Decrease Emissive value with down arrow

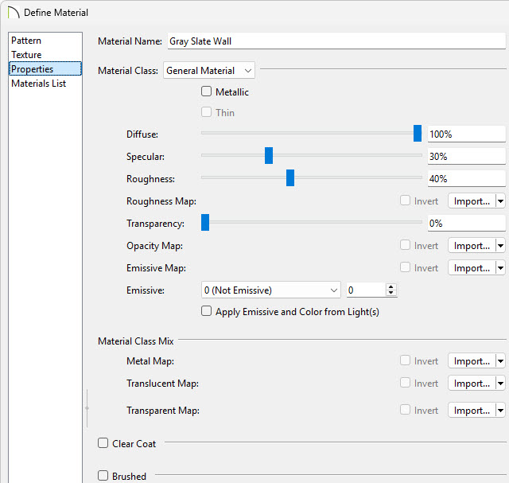pos(391,294)
